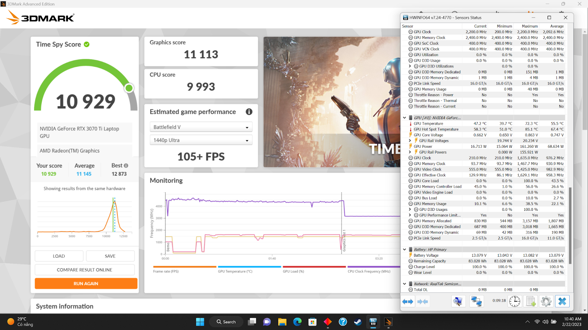Screen dimensions: 588x330
Task: Click the 3DMark logo
Action: (x=40, y=17)
